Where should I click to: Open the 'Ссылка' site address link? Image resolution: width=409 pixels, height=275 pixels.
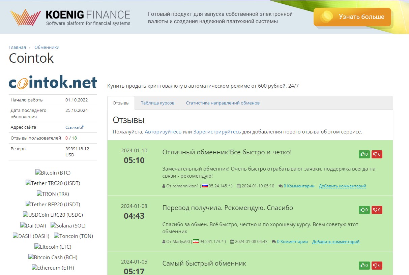tap(74, 127)
